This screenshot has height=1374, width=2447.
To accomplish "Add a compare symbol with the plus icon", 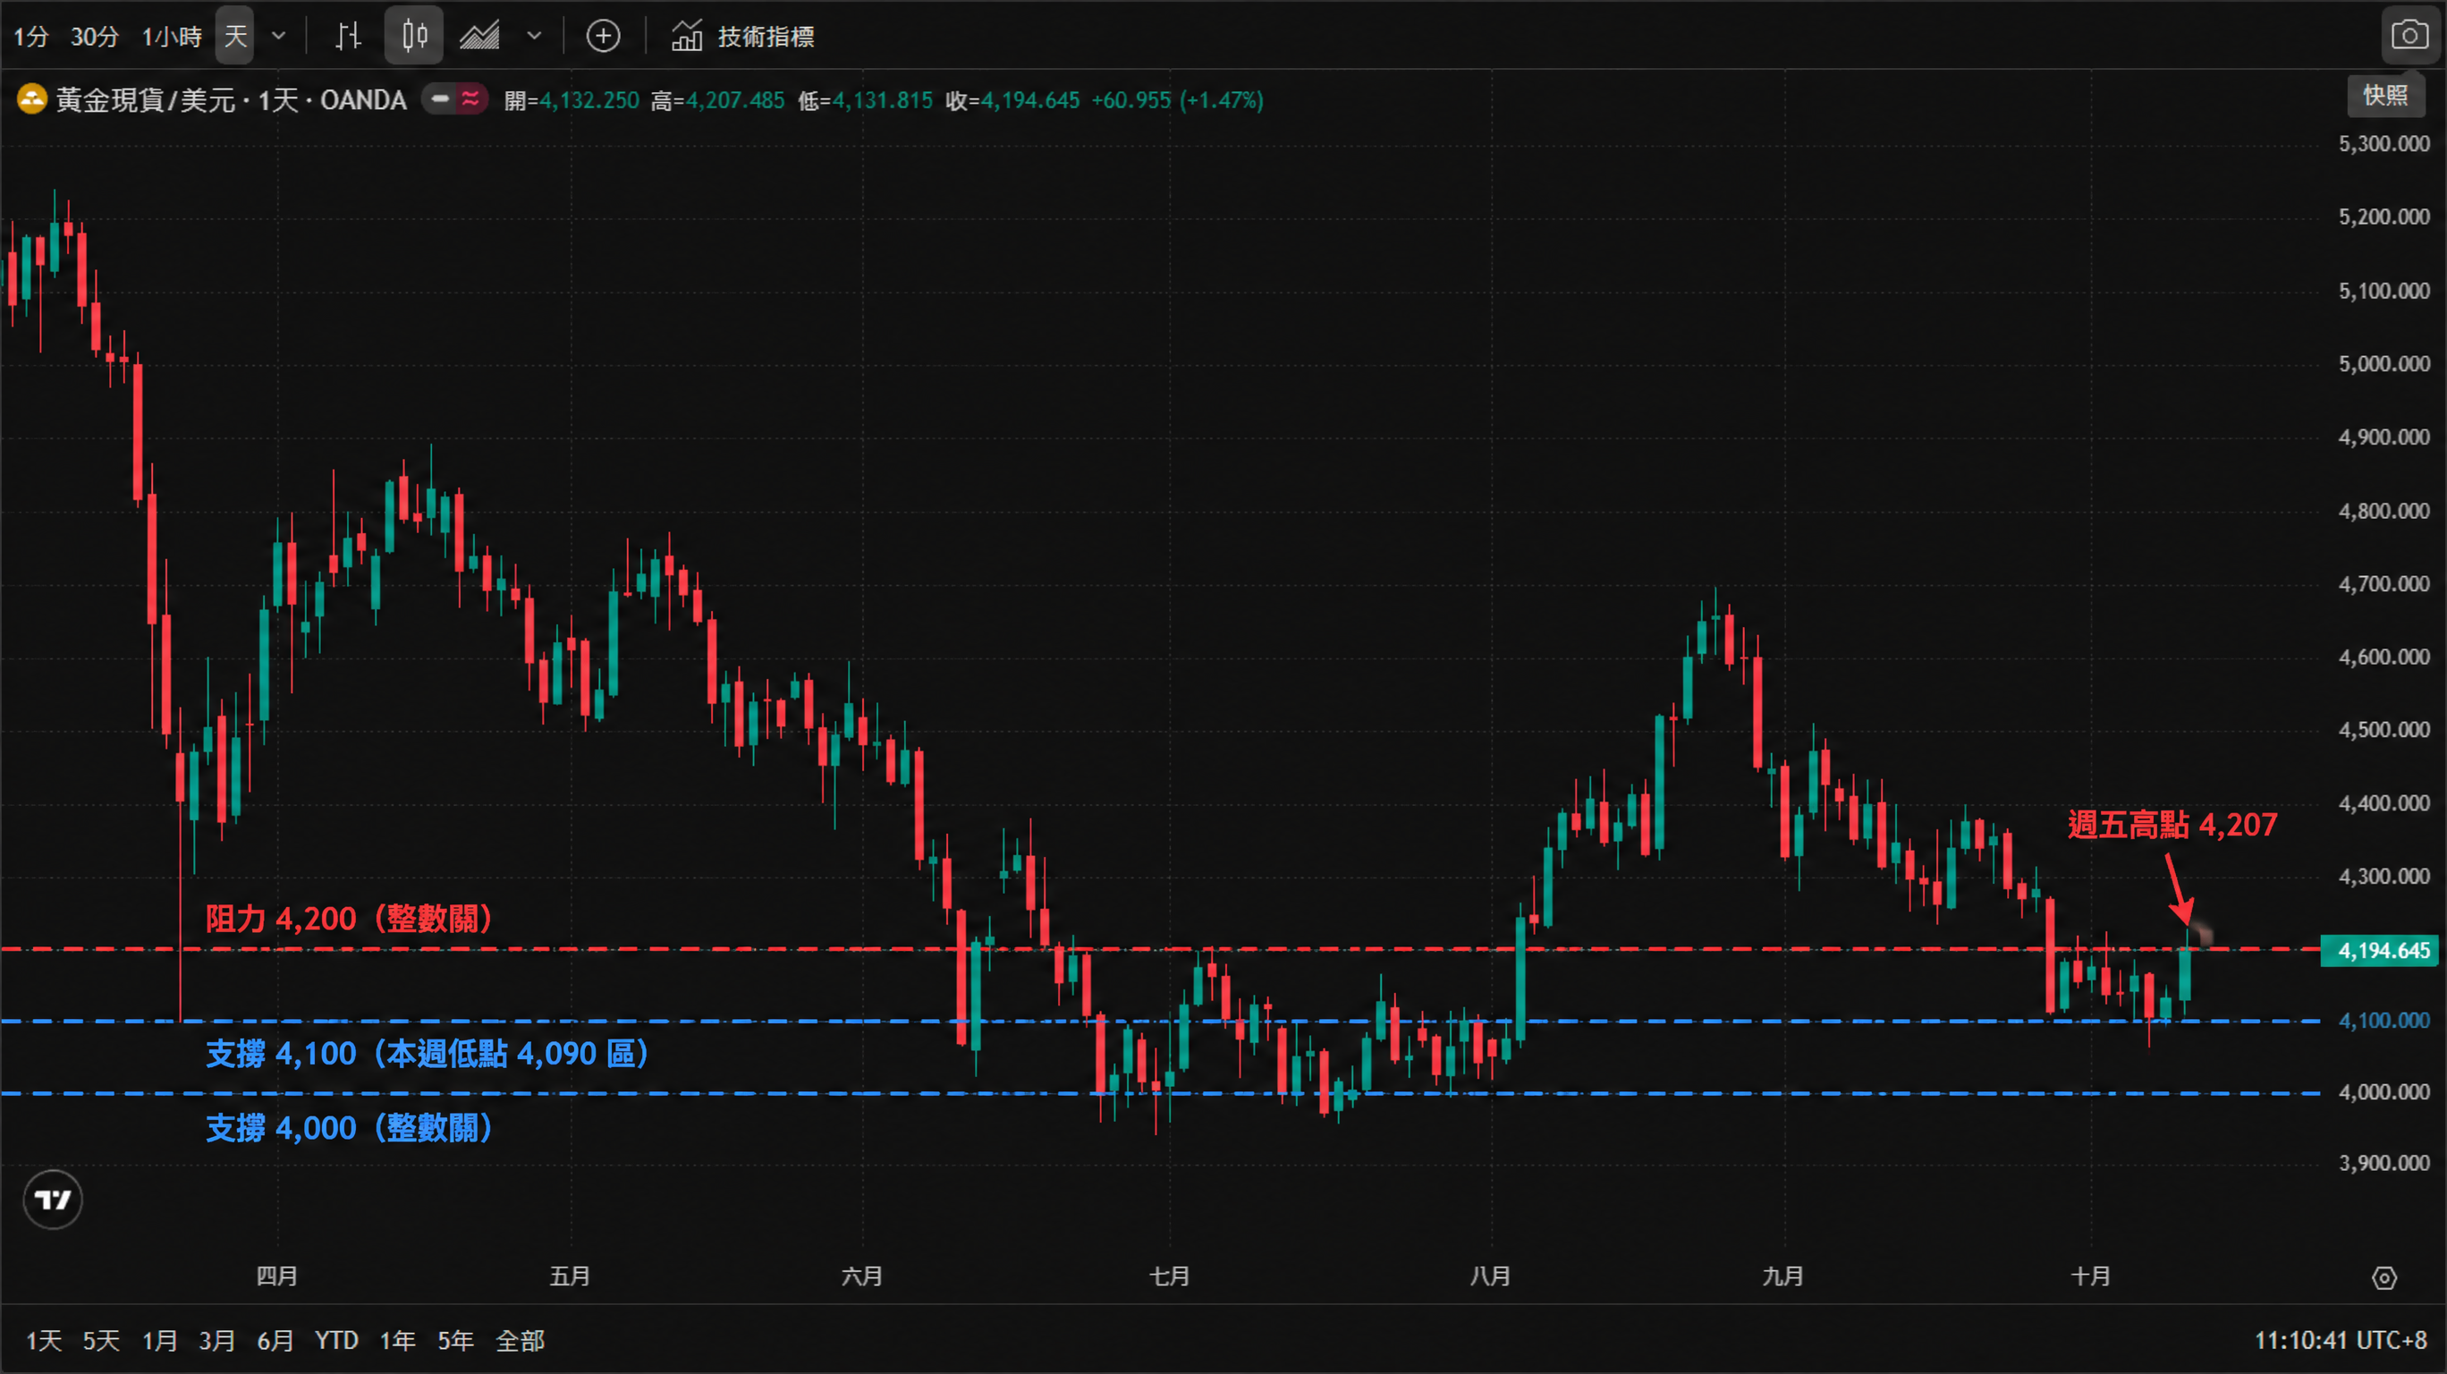I will [603, 36].
